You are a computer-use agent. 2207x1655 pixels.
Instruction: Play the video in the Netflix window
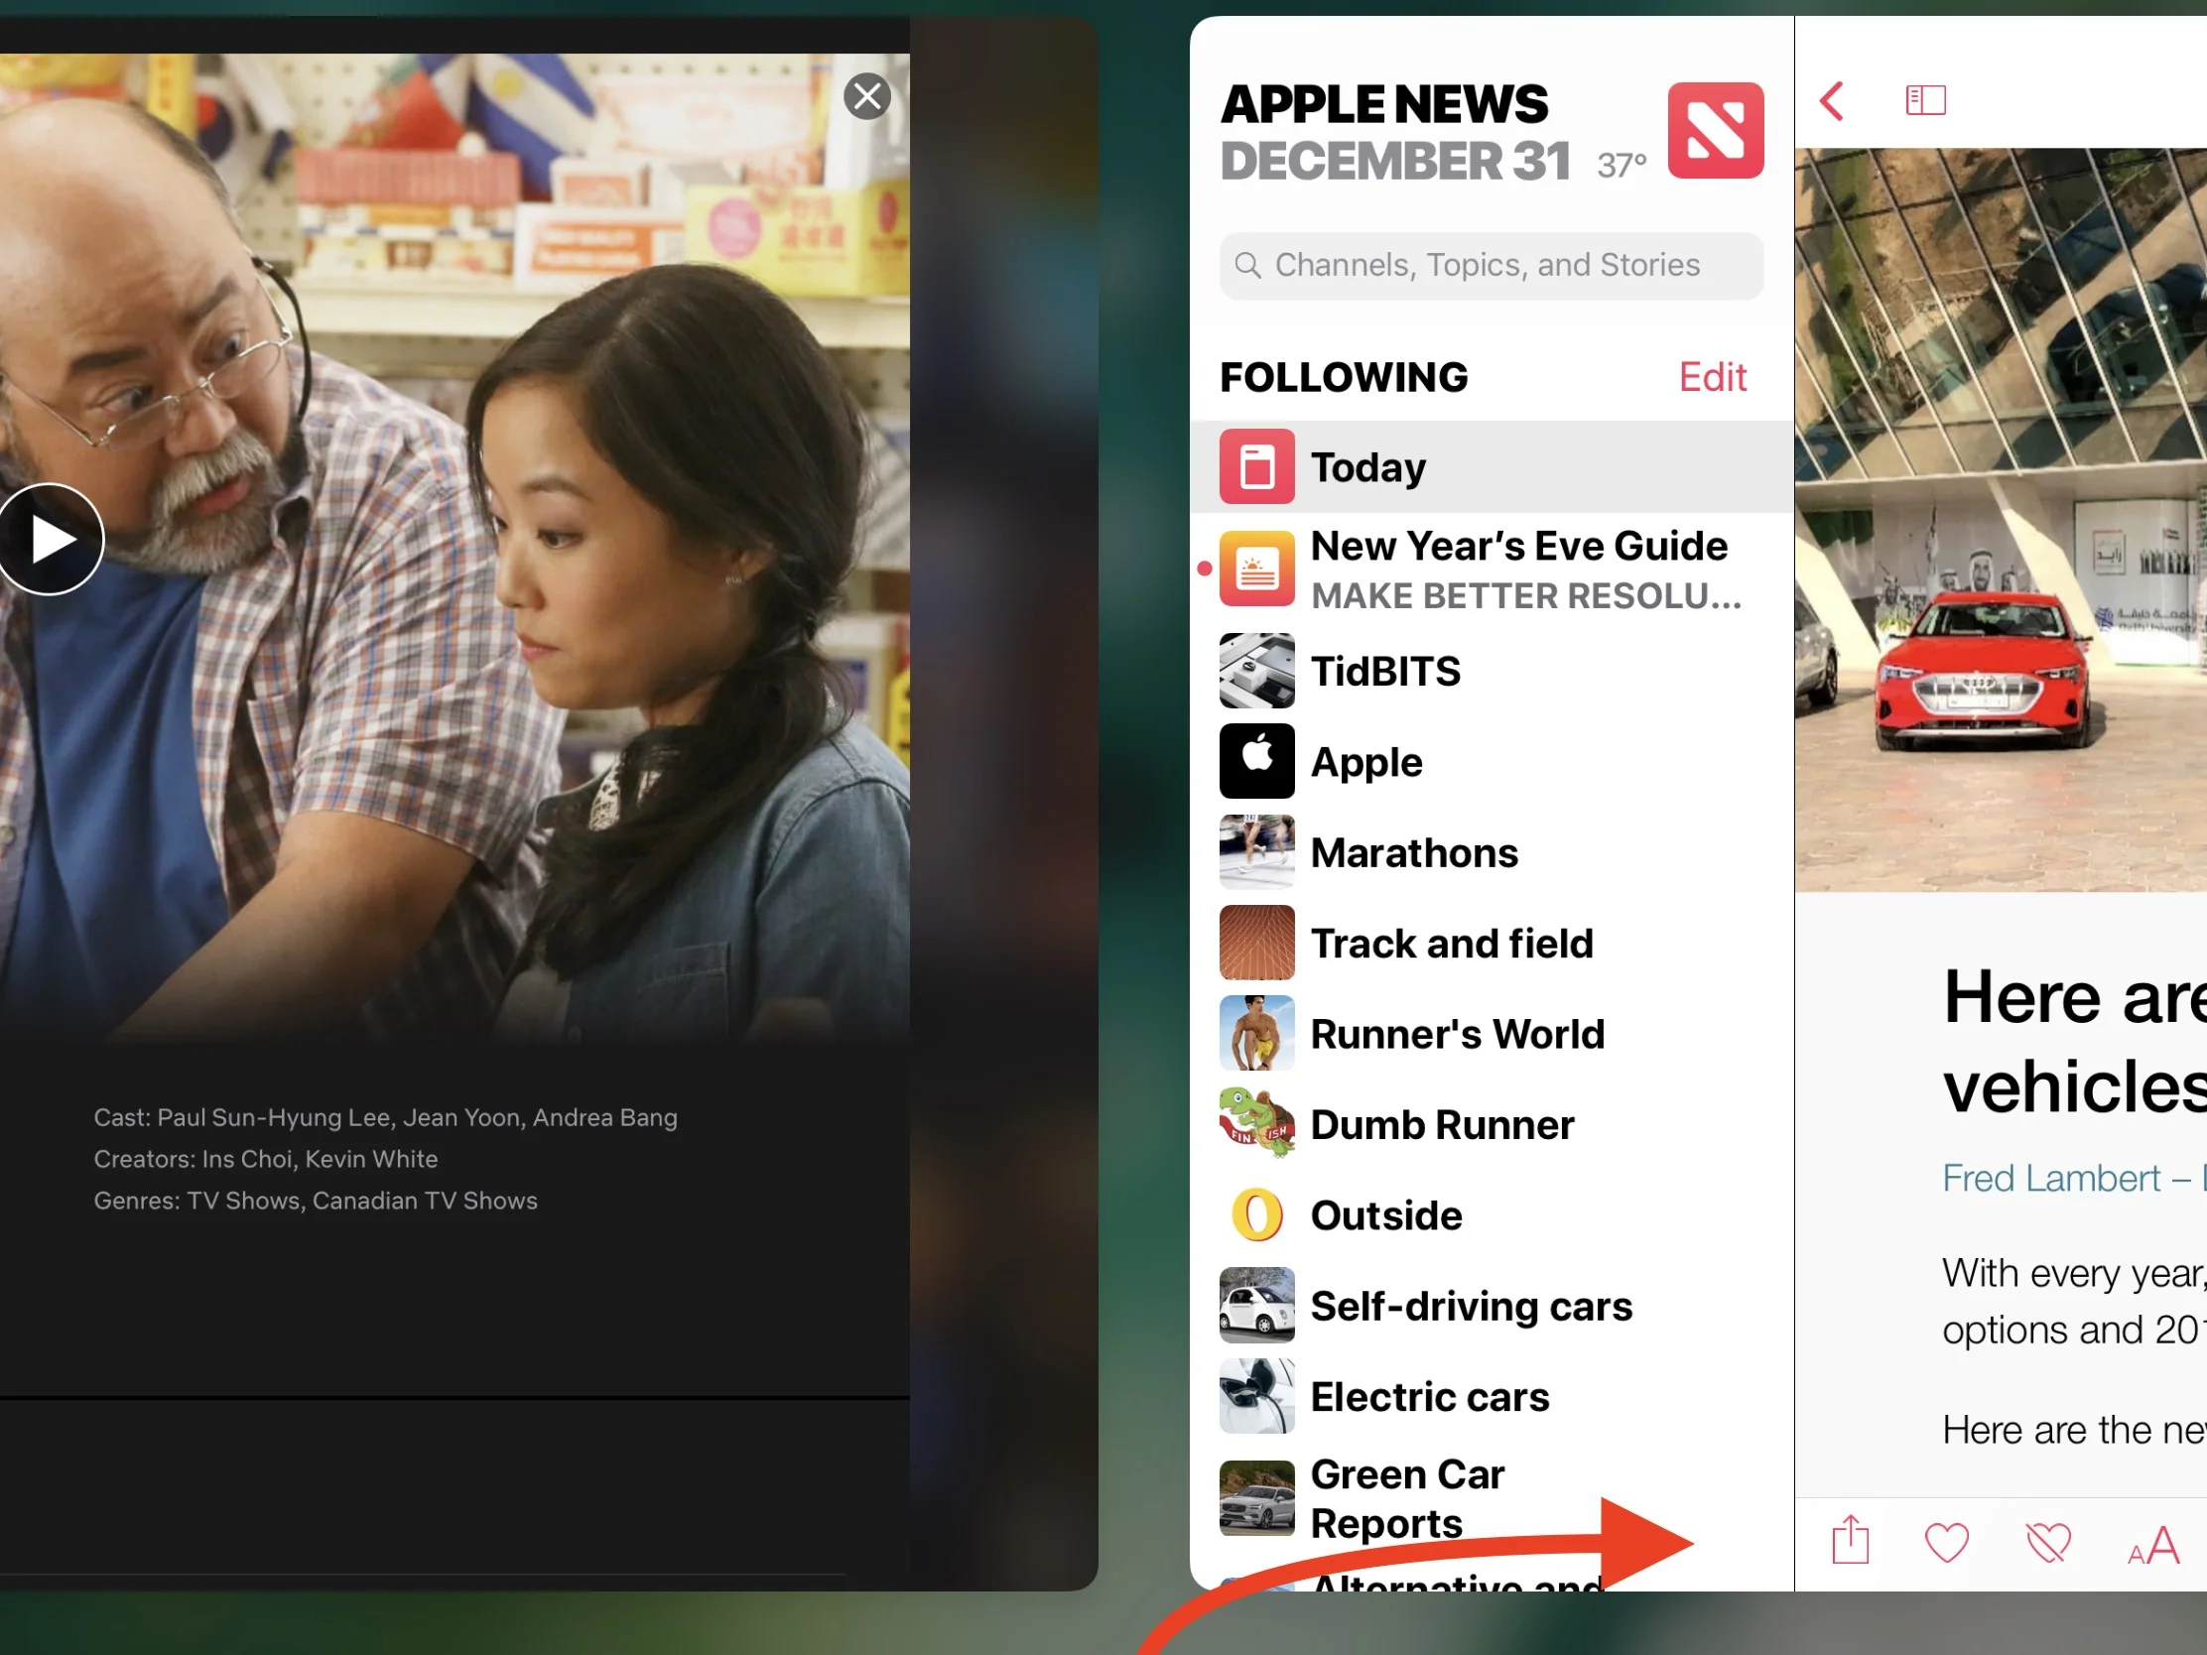coord(50,540)
